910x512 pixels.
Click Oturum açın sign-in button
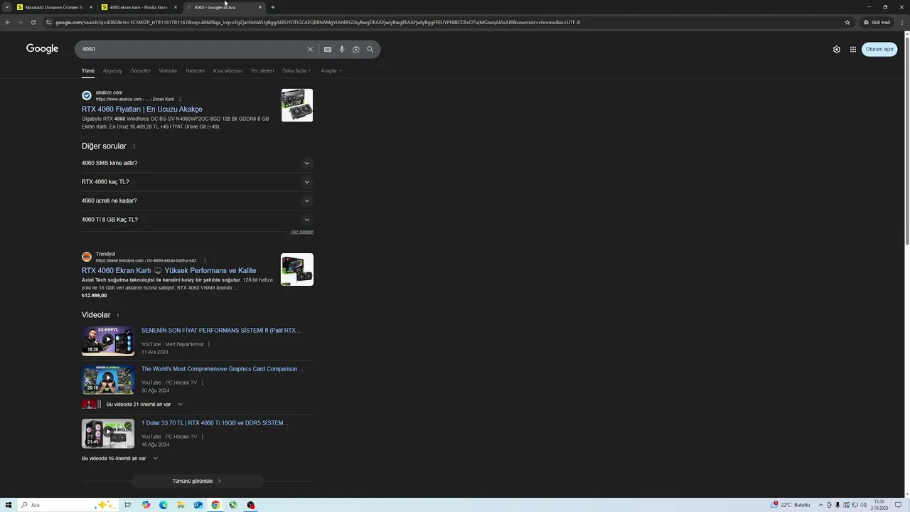(x=879, y=49)
